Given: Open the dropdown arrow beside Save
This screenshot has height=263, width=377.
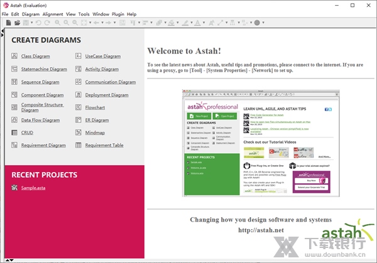Looking at the screenshot, I should click(33, 23).
